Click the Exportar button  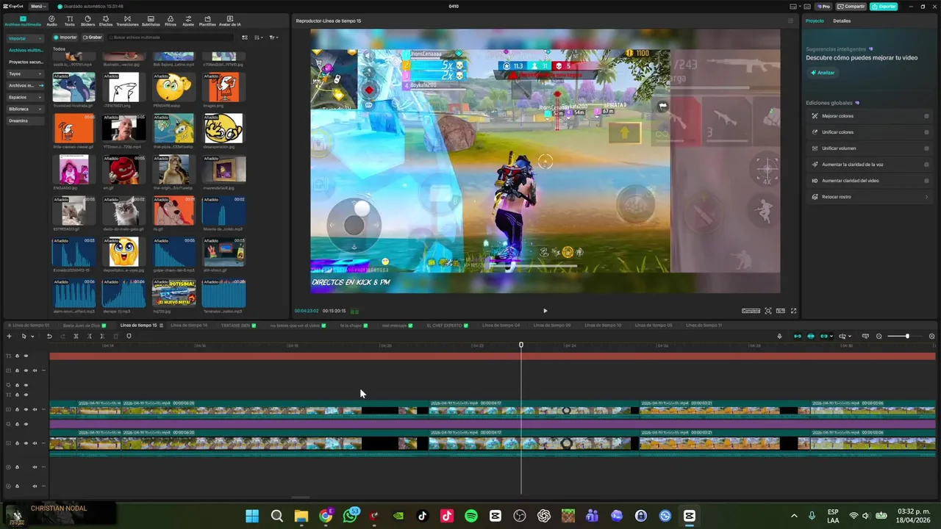[x=884, y=7]
